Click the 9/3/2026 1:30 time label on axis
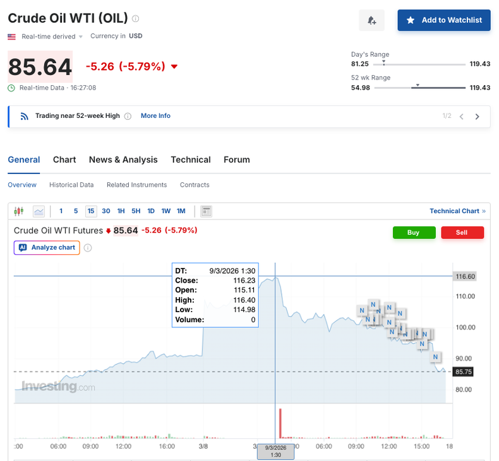The height and width of the screenshot is (461, 499). [x=275, y=452]
